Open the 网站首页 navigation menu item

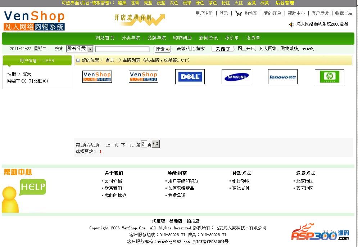coord(105,38)
